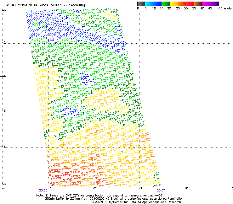
Task: Click the '40' label on the legend
Action: 202,8
